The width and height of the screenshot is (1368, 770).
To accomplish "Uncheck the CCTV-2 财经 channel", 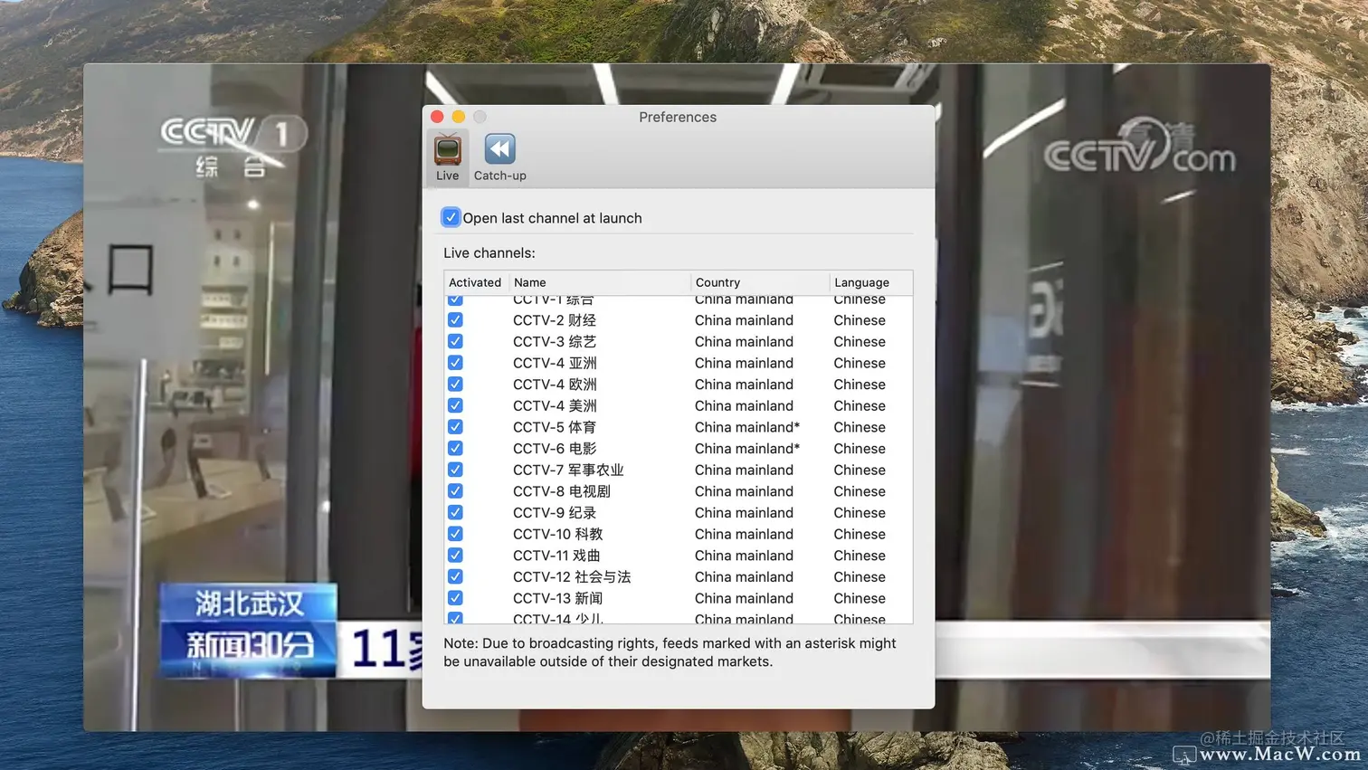I will coord(455,320).
